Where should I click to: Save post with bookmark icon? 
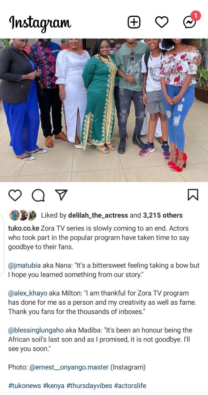click(x=193, y=195)
